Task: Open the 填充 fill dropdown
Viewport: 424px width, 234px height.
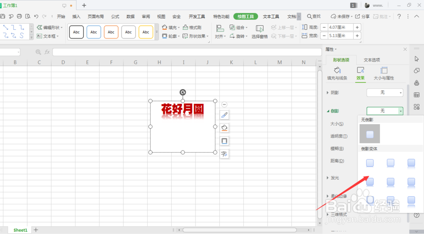Action: pos(170,28)
